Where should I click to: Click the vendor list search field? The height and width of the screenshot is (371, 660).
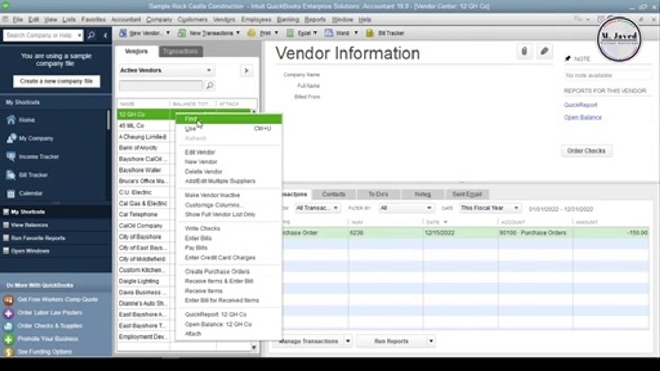(161, 86)
